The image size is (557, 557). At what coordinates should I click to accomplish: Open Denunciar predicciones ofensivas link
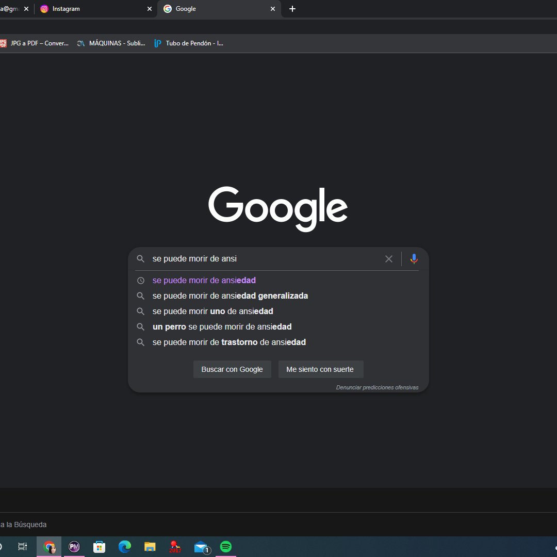377,387
